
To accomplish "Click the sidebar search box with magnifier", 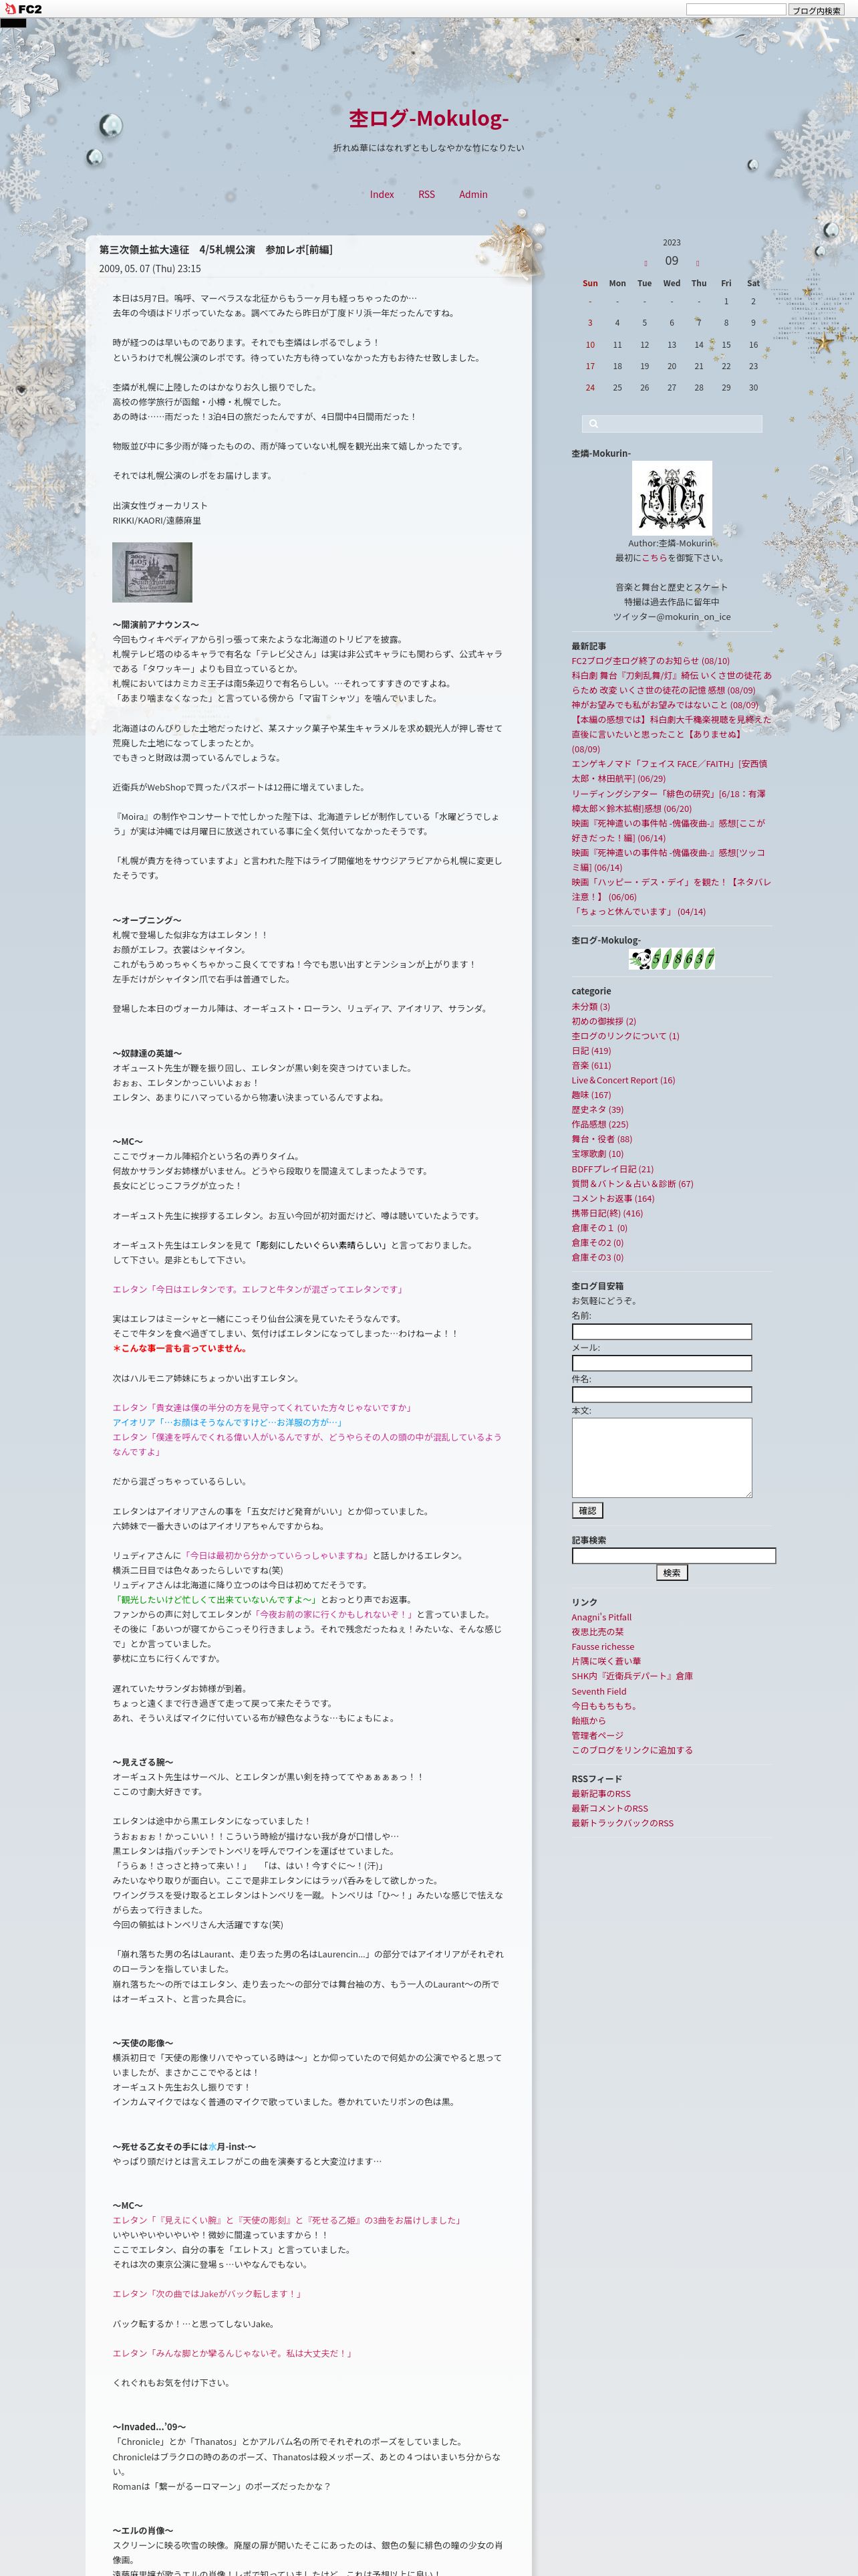I will click(x=671, y=424).
